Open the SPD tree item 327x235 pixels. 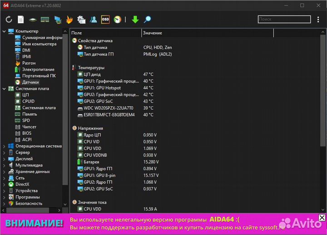click(x=26, y=120)
